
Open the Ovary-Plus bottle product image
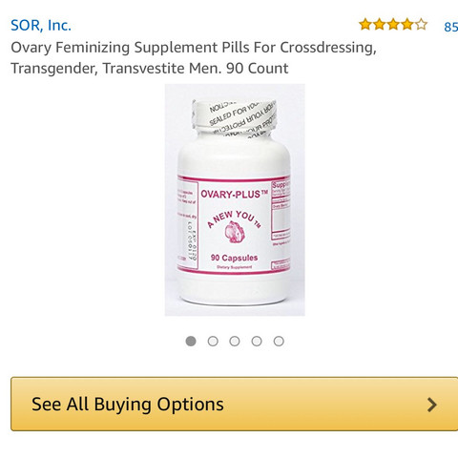[235, 199]
